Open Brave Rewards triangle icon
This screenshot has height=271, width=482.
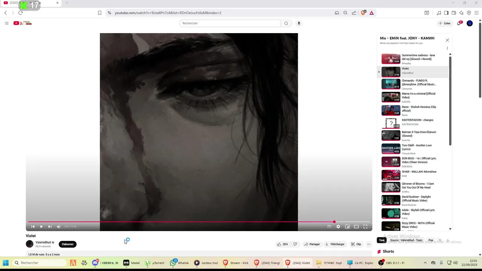(x=372, y=13)
